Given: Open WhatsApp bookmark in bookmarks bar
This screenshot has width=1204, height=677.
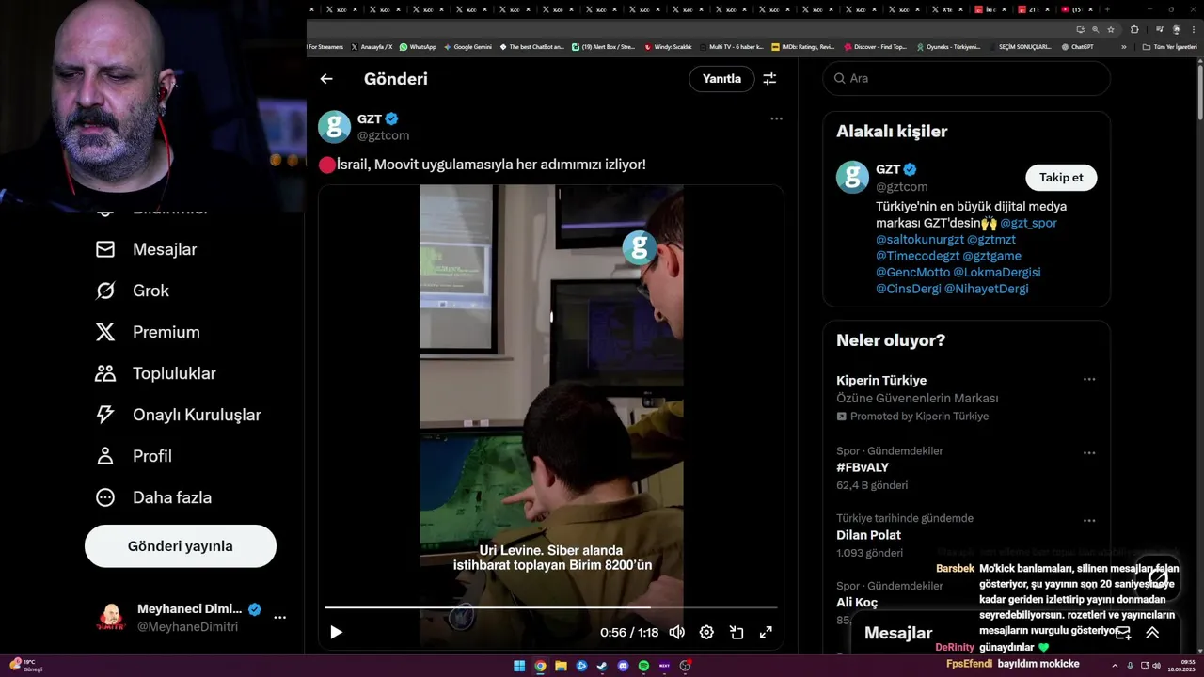Looking at the screenshot, I should click(418, 46).
